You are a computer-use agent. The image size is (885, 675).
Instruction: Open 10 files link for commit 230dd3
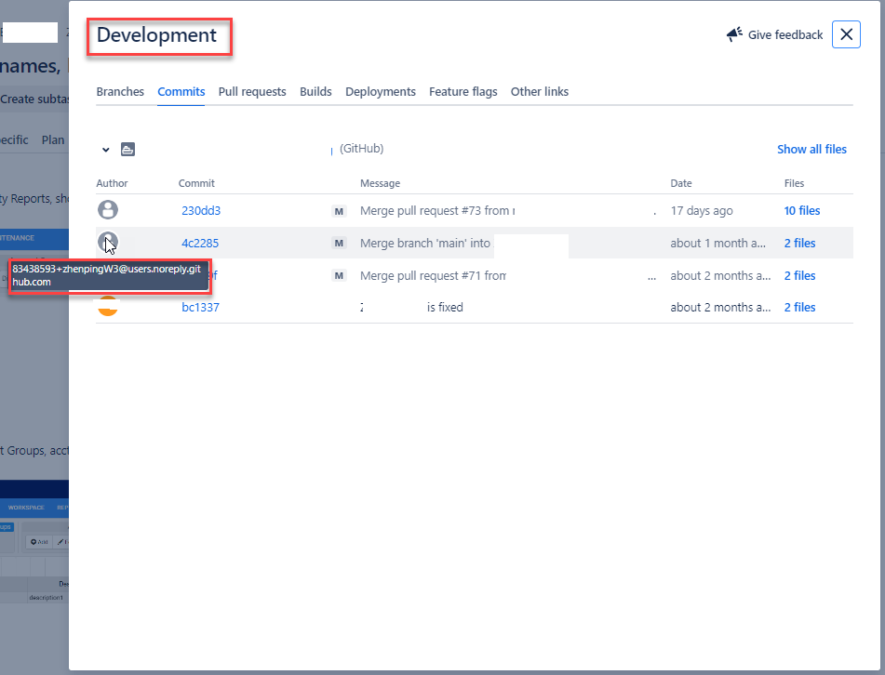pos(802,211)
